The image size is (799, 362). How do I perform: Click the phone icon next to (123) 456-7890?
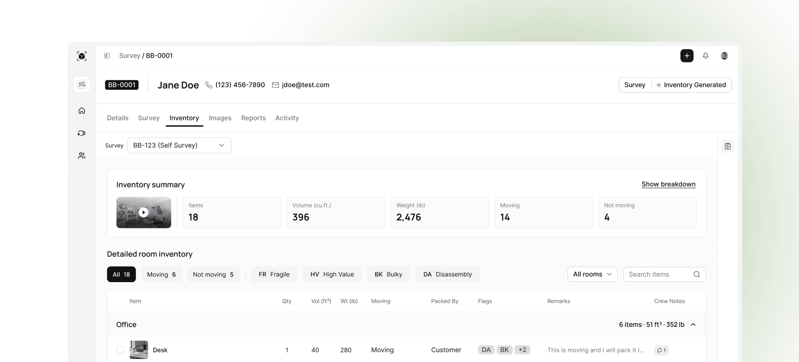[209, 85]
